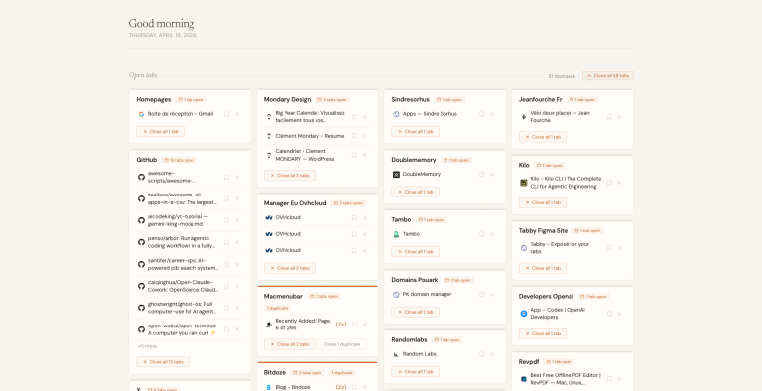Image resolution: width=762 pixels, height=391 pixels.
Task: Bookmark the aicodeking yt-tutorial tab
Action: coord(226,220)
